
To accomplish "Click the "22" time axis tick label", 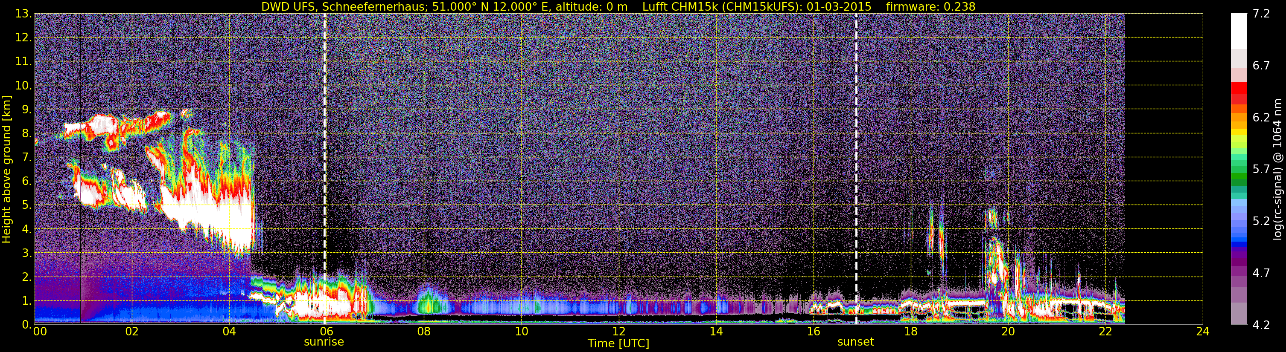I will point(1105,332).
